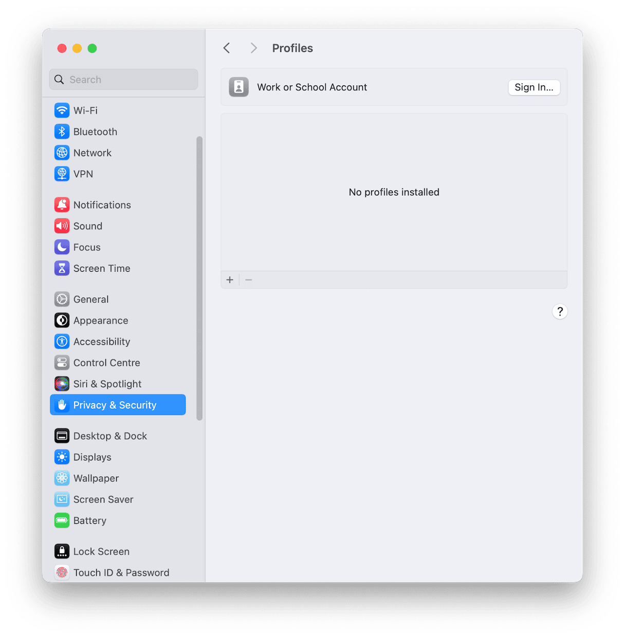Add a profile with the plus button
This screenshot has width=625, height=638.
pyautogui.click(x=230, y=280)
